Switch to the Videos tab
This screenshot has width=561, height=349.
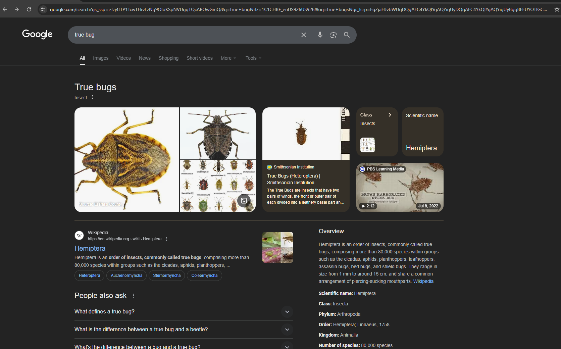coord(123,58)
